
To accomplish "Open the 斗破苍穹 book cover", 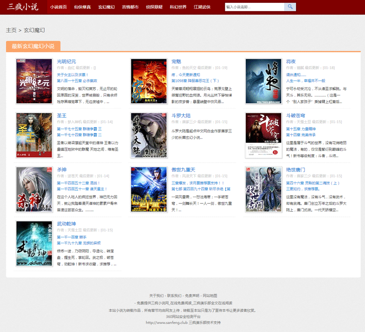I will click(x=263, y=135).
